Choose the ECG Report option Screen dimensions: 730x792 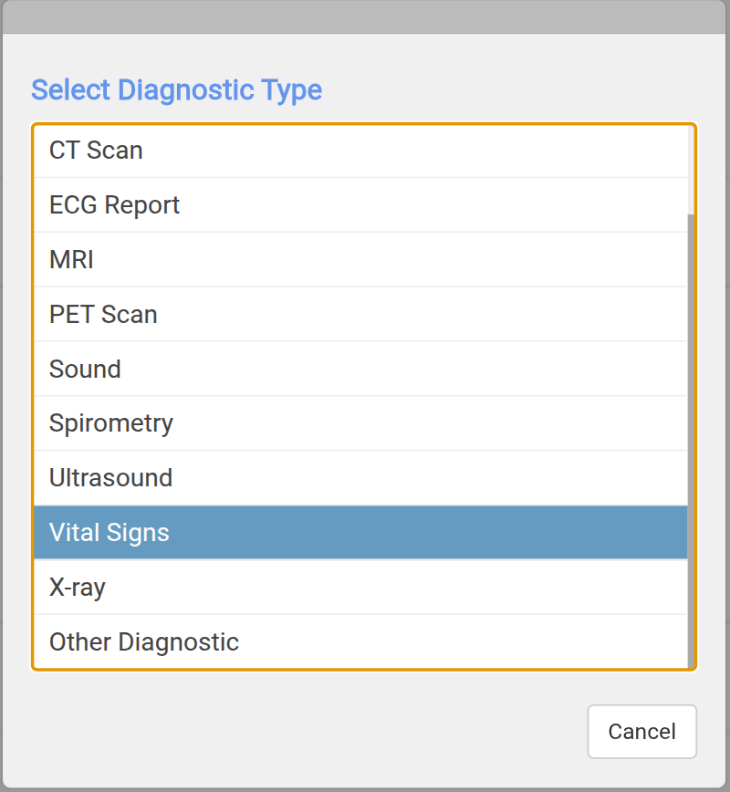(114, 205)
